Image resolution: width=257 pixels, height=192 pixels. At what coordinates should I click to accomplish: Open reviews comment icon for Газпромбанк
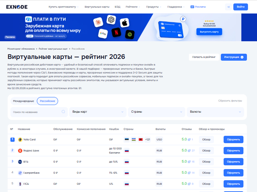[x=189, y=173]
